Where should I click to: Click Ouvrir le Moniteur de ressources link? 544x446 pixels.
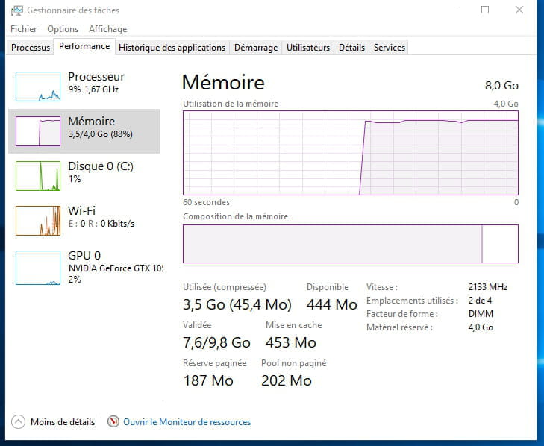coord(187,422)
